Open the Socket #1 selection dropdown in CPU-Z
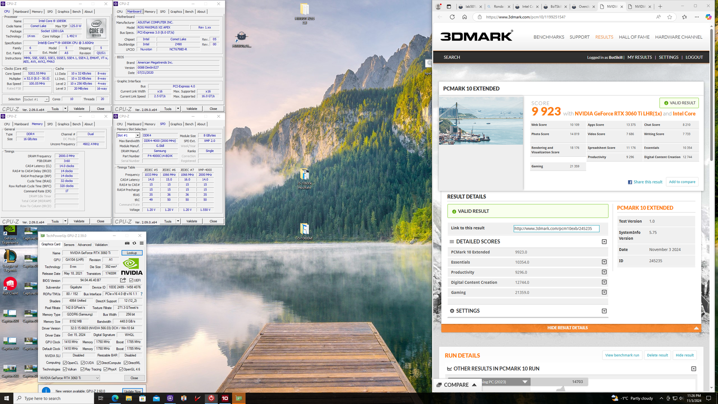Image resolution: width=718 pixels, height=404 pixels. [x=36, y=99]
